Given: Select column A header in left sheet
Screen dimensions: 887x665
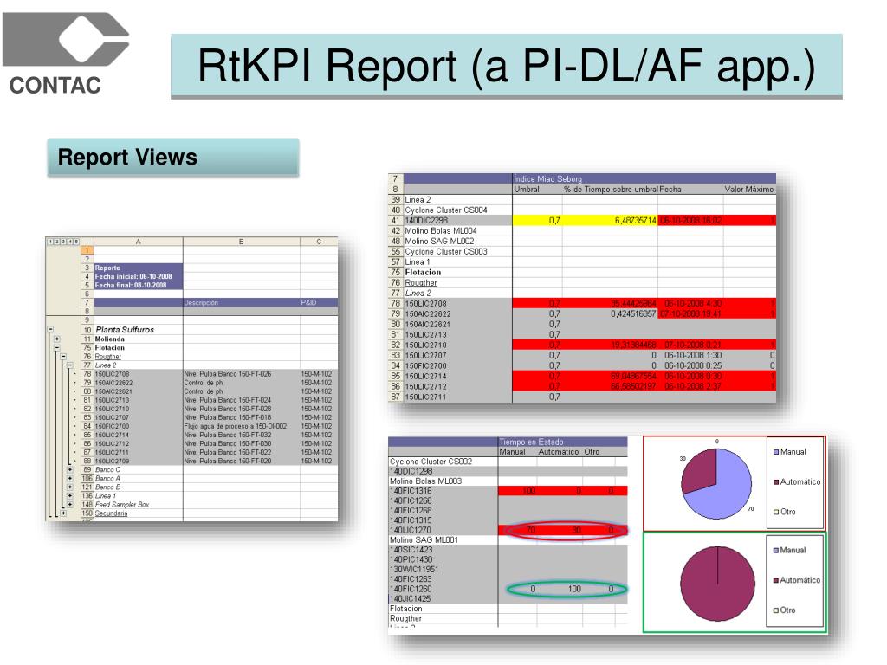Looking at the screenshot, I should (x=138, y=242).
